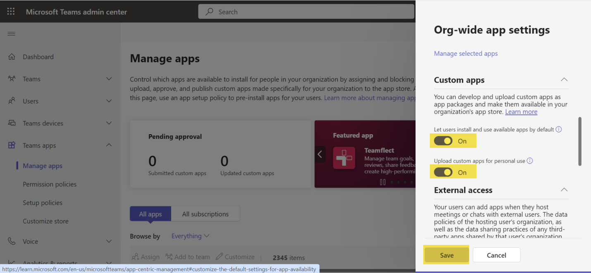The image size is (591, 273).
Task: Click into the Search box
Action: 306,12
